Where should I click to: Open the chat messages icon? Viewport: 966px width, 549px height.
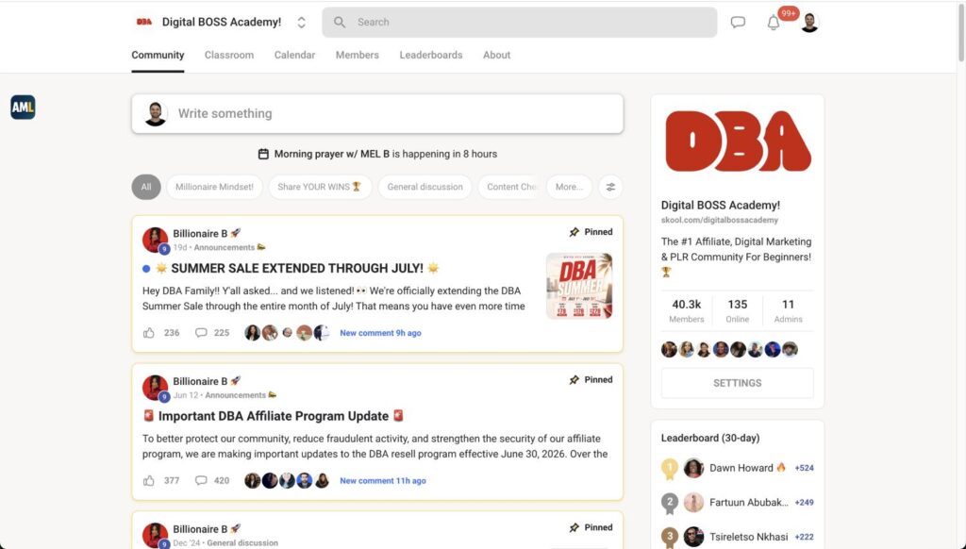click(x=738, y=23)
